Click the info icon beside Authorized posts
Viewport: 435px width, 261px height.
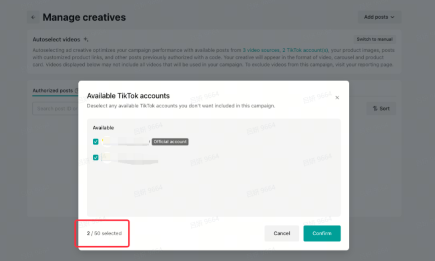pos(76,91)
